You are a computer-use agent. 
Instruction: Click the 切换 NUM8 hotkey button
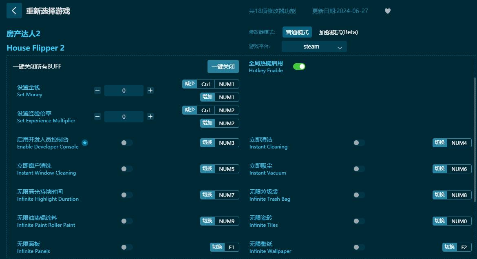point(452,195)
